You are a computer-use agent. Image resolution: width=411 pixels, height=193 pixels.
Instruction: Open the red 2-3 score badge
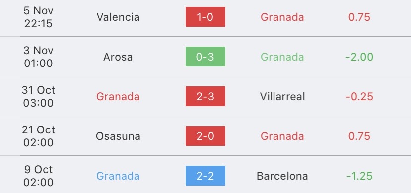tap(205, 96)
